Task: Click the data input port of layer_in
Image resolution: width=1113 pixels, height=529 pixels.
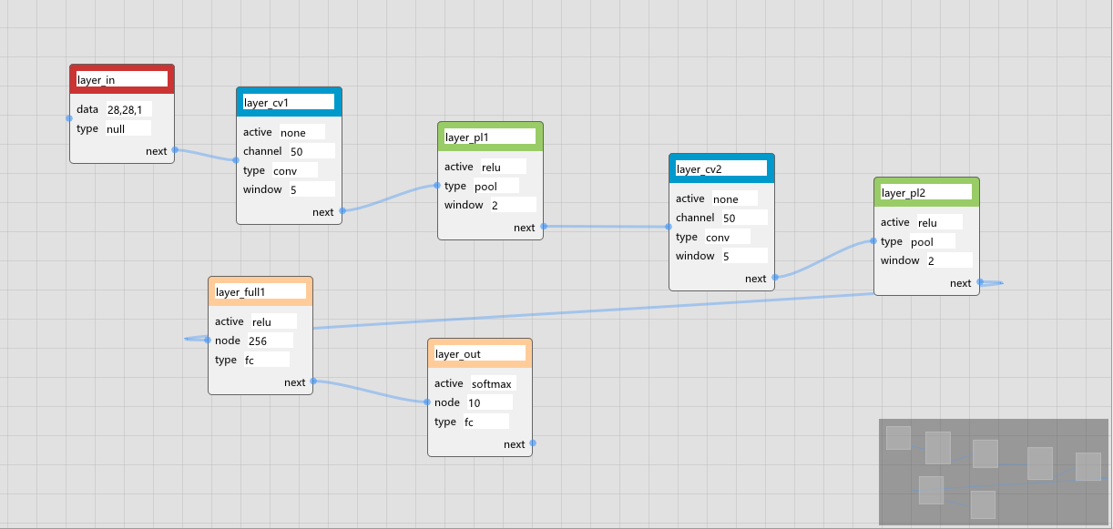Action: click(x=69, y=117)
